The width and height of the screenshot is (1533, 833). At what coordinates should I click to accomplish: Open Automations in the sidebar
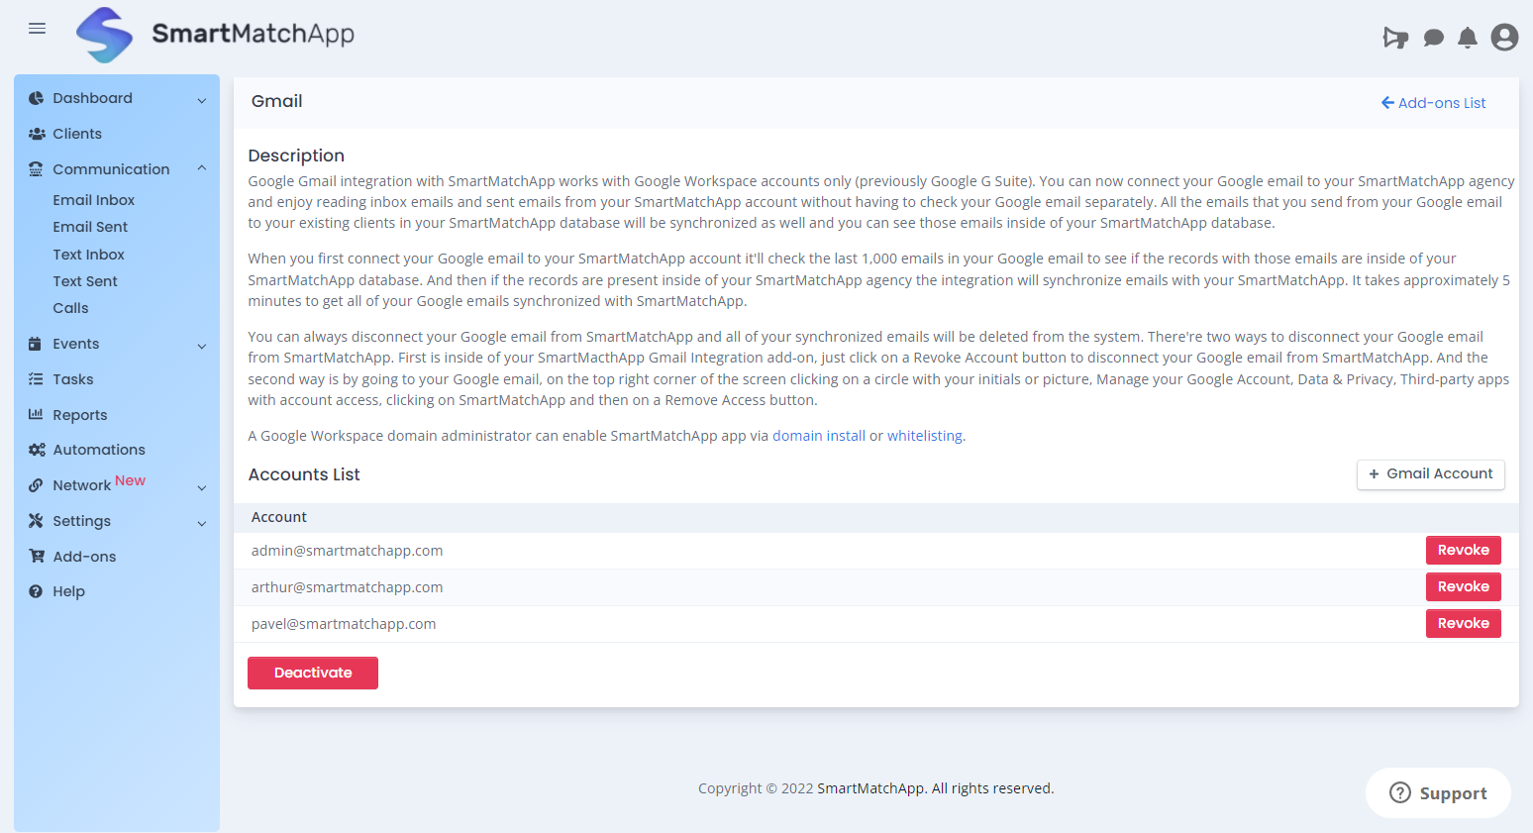[x=99, y=450]
